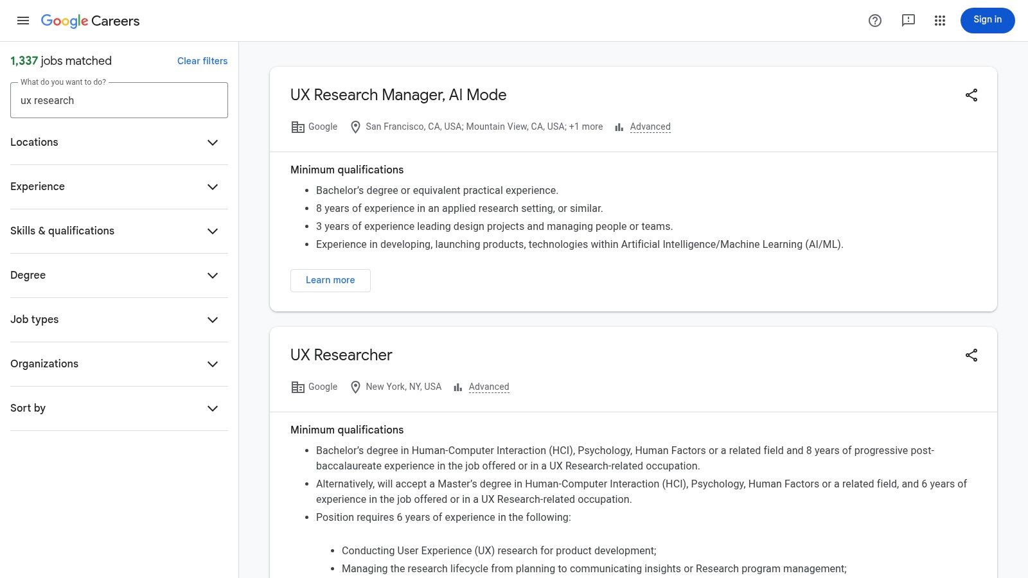Click the location pin next to New York
The width and height of the screenshot is (1028, 578).
point(355,387)
